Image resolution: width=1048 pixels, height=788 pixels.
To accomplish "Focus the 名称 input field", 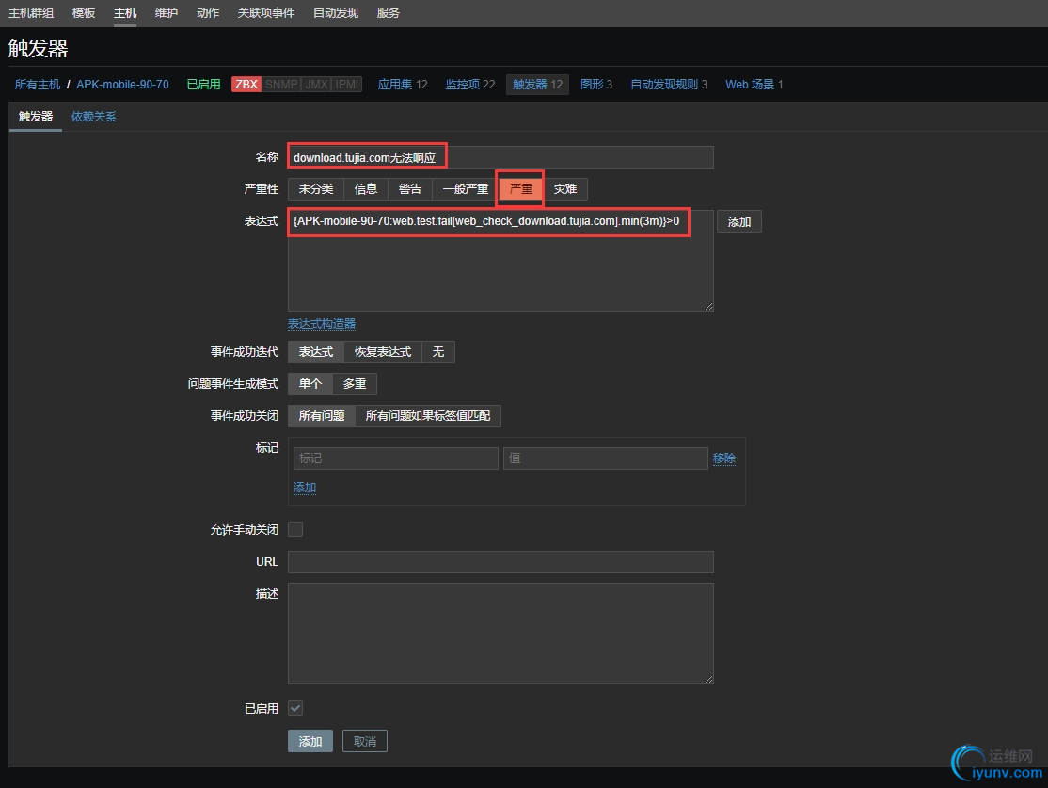I will click(500, 157).
